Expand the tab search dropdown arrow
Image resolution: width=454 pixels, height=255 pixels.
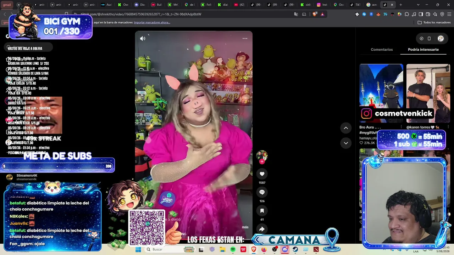click(418, 5)
